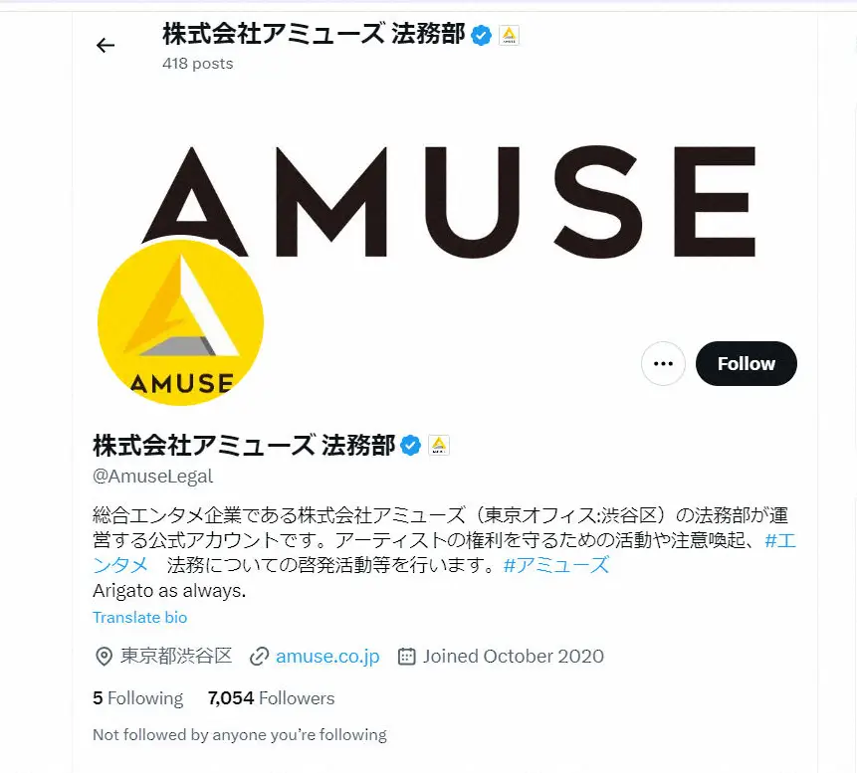Click the link chain icon
Screen dimensions: 857x773
coord(259,656)
